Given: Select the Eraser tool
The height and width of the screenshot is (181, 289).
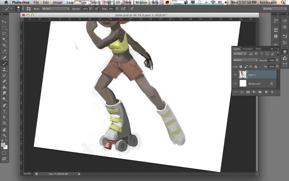Looking at the screenshot, I should click(x=4, y=81).
